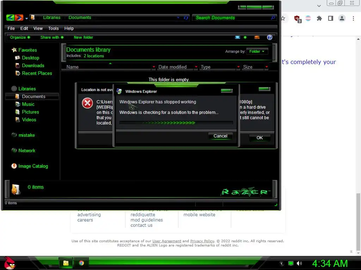Click the checking for solution progress bar
Screen dimensions: 361x270
[176, 123]
